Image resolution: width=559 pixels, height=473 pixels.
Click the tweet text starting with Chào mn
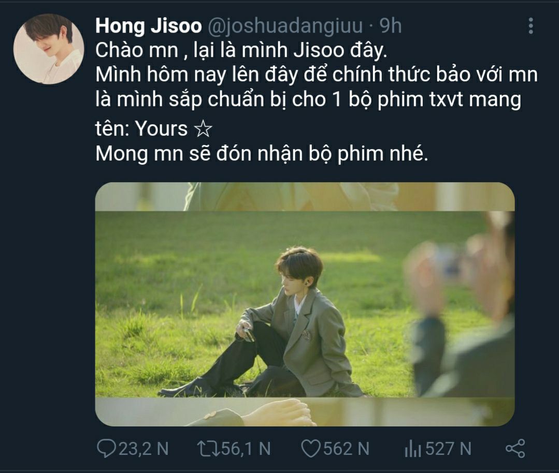241,50
